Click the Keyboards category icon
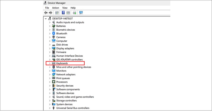This screenshot has height=111, width=212. point(54,63)
